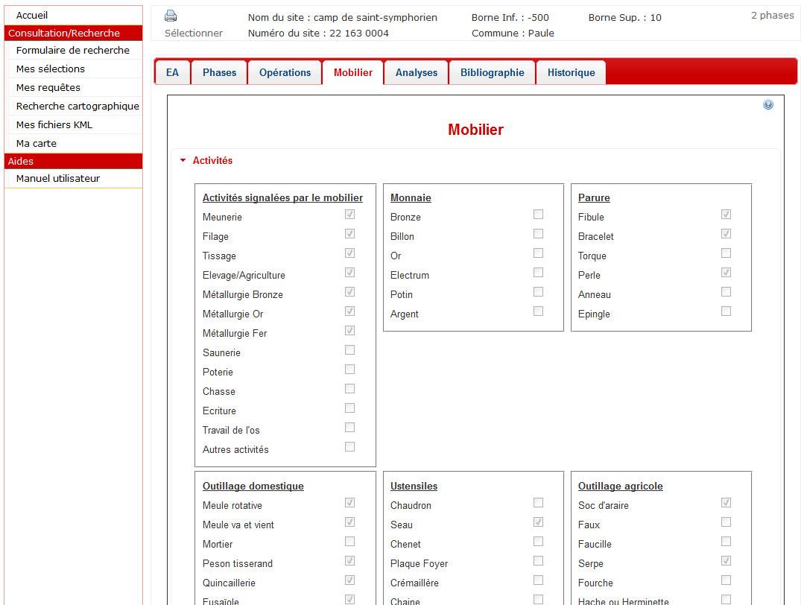
Task: Check the Bronze checkbox under Monnaie
Action: [538, 215]
